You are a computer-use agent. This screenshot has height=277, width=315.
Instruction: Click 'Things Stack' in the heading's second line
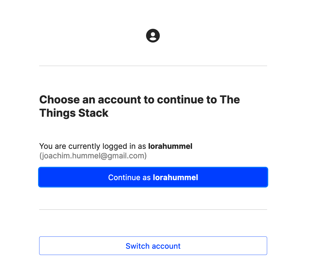(x=74, y=113)
